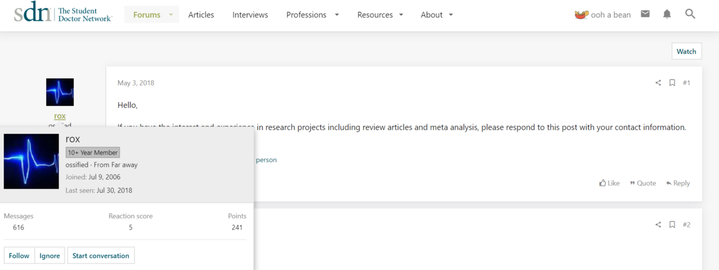This screenshot has width=719, height=270.
Task: Open the Resources menu item
Action: [x=375, y=14]
